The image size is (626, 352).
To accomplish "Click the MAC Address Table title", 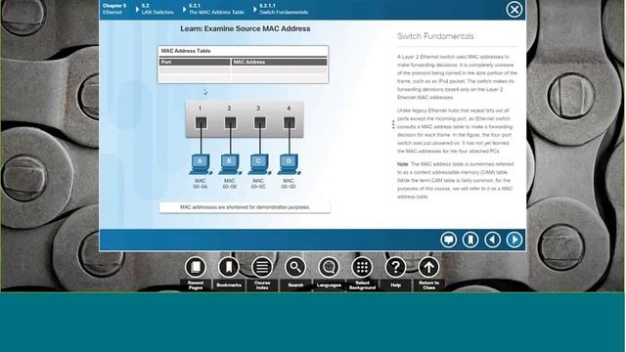I will 186,51.
